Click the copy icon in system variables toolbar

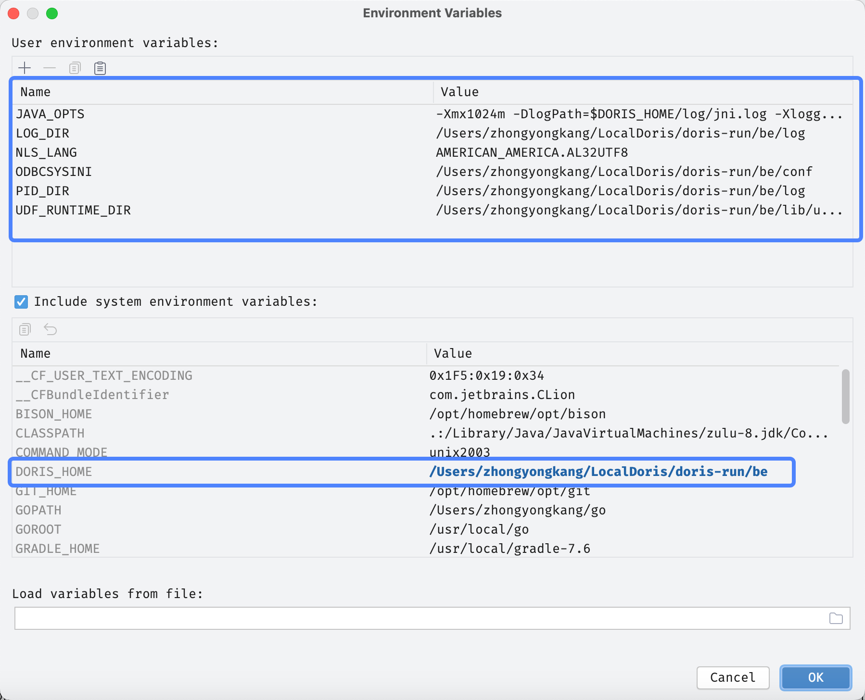coord(25,329)
